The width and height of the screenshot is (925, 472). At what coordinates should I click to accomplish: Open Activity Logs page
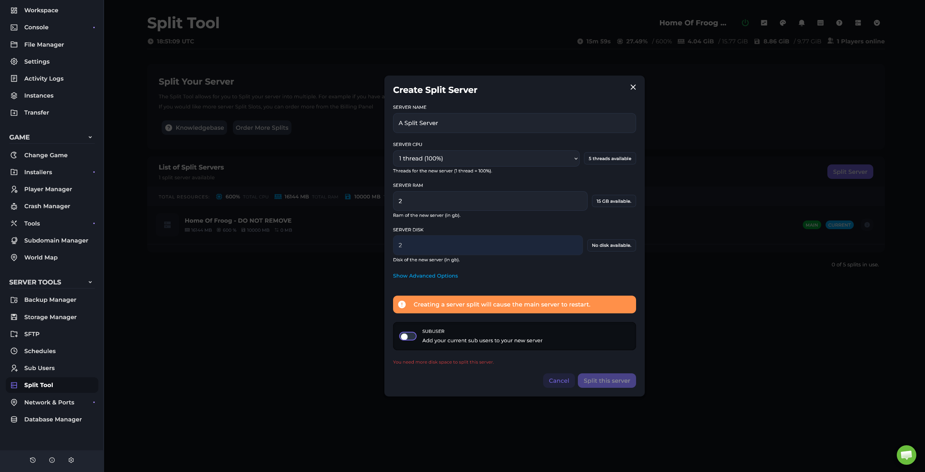[x=52, y=78]
